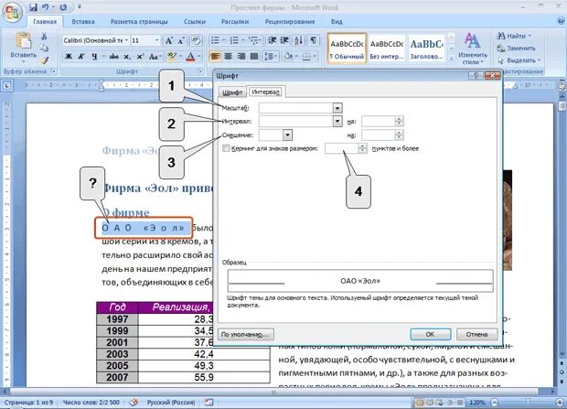567x409 pixels.
Task: Redo the last action
Action: 63,7
